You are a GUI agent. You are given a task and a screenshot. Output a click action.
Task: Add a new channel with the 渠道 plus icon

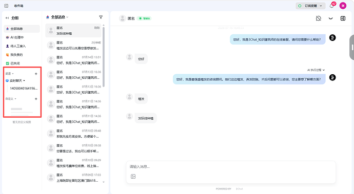click(36, 74)
